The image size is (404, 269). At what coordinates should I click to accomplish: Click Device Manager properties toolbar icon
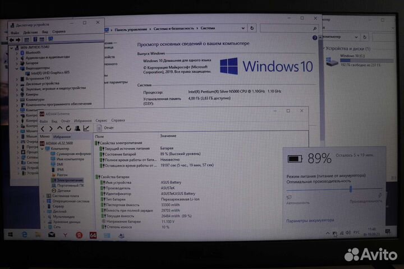click(26, 40)
